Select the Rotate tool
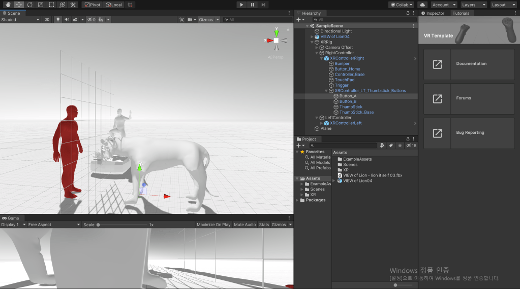This screenshot has height=289, width=520. pyautogui.click(x=29, y=5)
